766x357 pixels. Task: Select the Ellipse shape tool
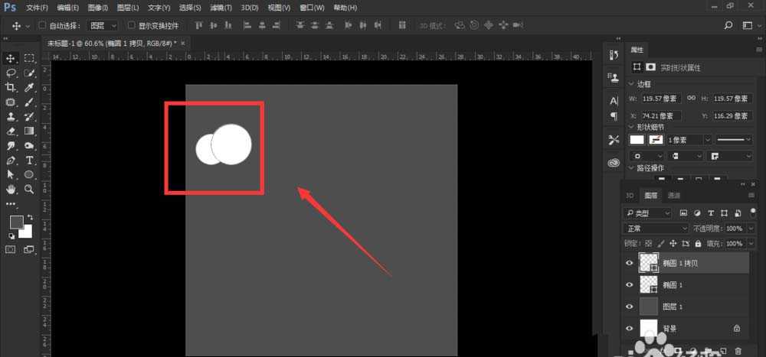[30, 174]
